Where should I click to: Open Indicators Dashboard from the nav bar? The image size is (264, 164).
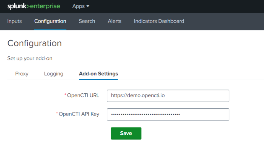(159, 21)
